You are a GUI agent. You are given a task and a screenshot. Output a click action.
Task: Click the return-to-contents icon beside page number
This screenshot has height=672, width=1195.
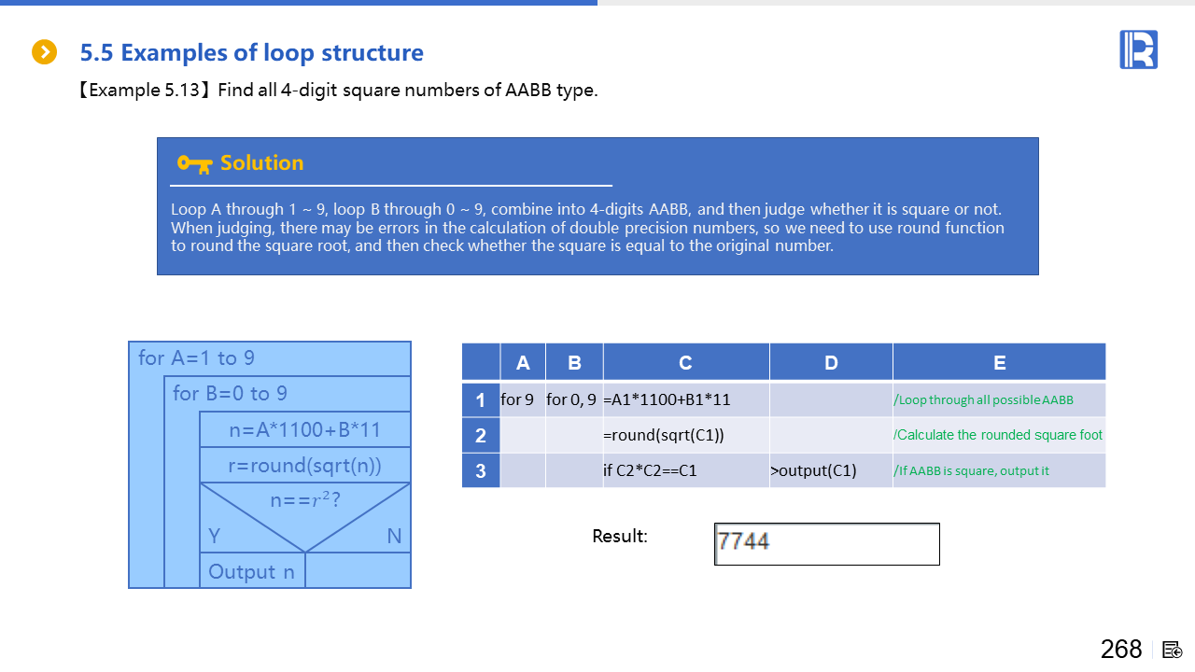(x=1173, y=650)
